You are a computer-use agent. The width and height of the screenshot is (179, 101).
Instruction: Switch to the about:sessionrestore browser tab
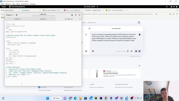(10, 10)
